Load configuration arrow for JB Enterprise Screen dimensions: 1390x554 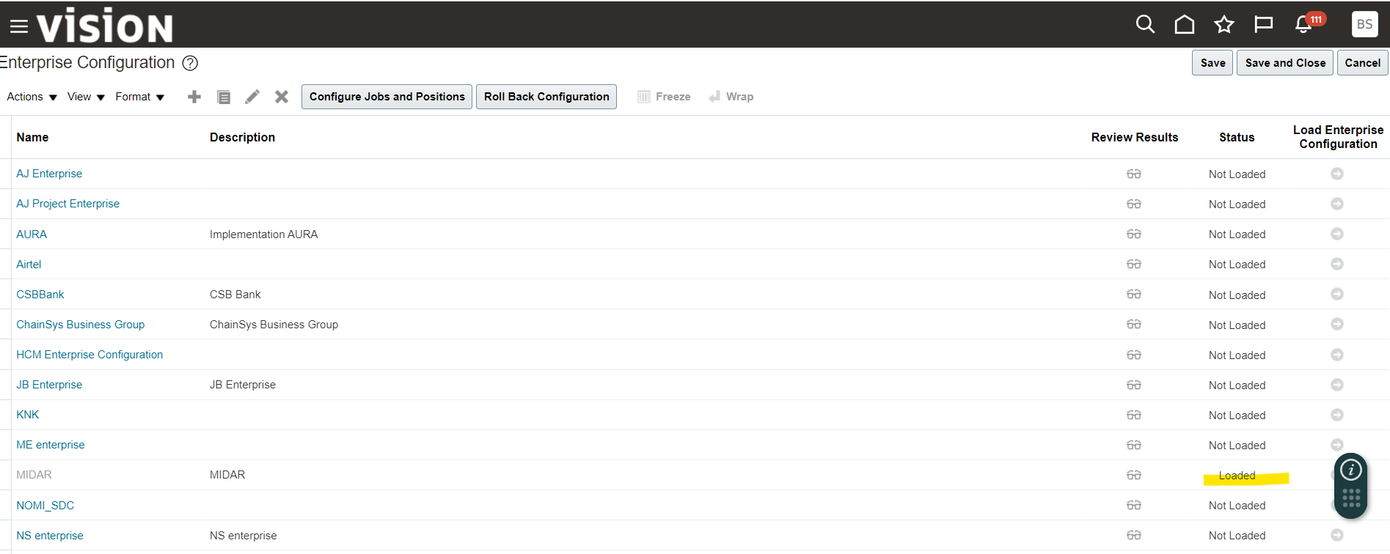click(x=1337, y=385)
